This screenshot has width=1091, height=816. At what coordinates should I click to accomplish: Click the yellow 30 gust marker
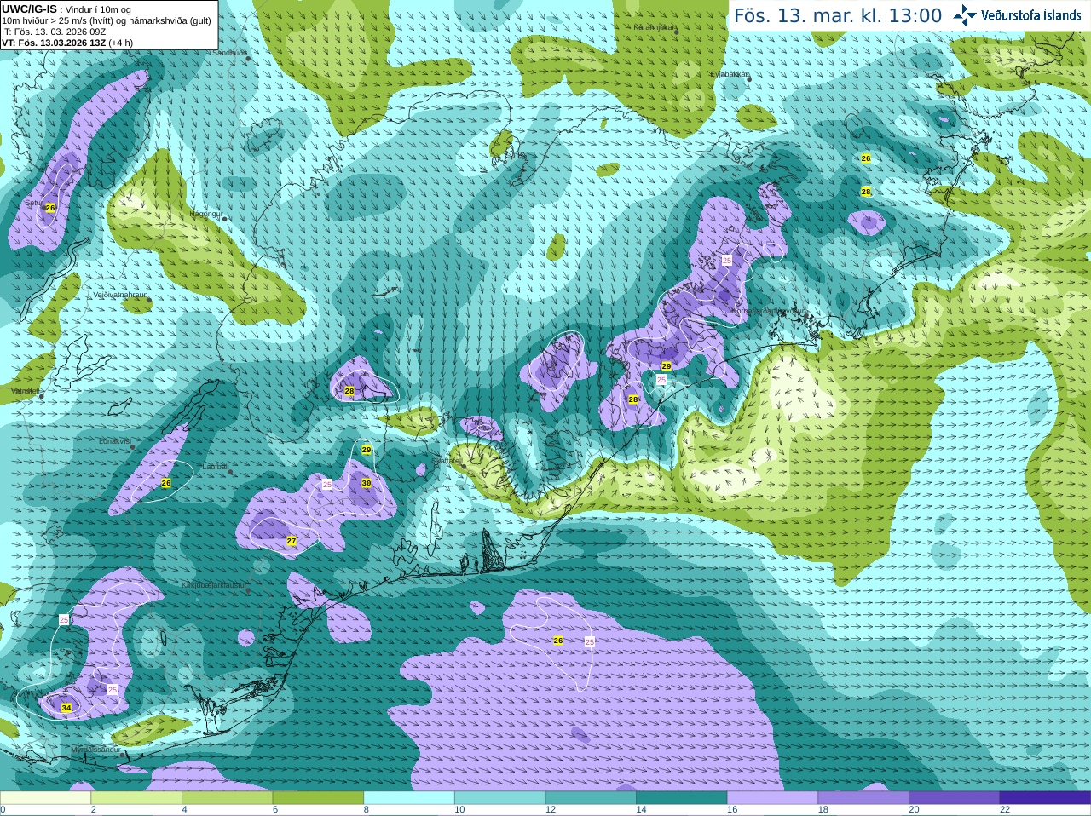coord(367,483)
